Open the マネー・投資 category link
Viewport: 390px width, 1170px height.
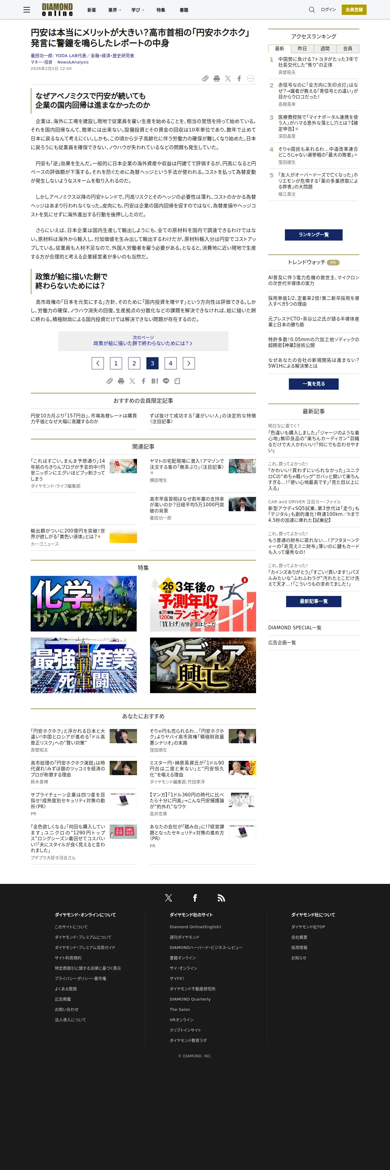point(41,62)
